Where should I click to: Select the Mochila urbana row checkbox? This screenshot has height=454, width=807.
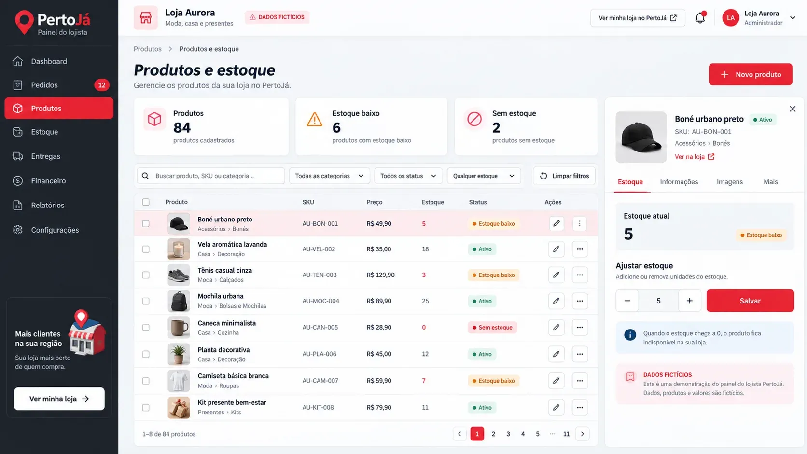[x=146, y=301]
